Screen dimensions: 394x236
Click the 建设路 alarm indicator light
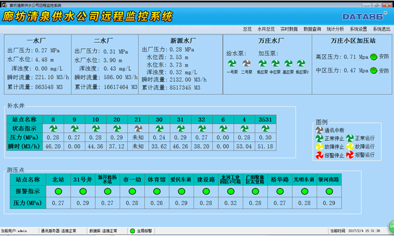point(206,191)
